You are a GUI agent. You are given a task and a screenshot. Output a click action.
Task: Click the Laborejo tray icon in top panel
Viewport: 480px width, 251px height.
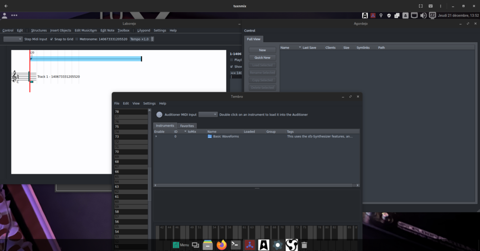pyautogui.click(x=365, y=15)
